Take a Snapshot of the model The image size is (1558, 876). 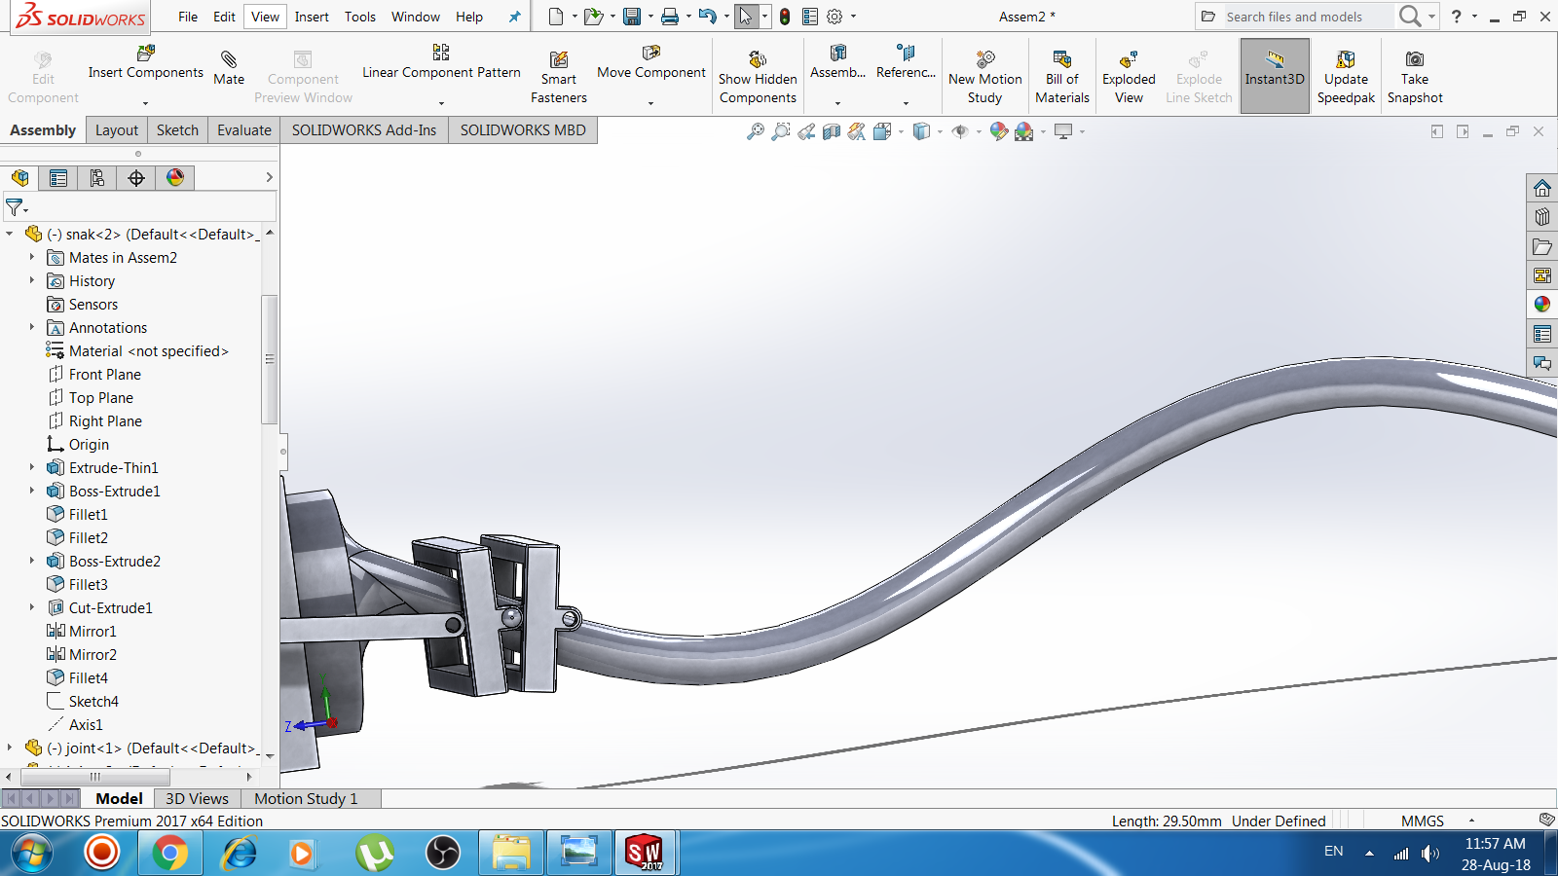[x=1416, y=73]
